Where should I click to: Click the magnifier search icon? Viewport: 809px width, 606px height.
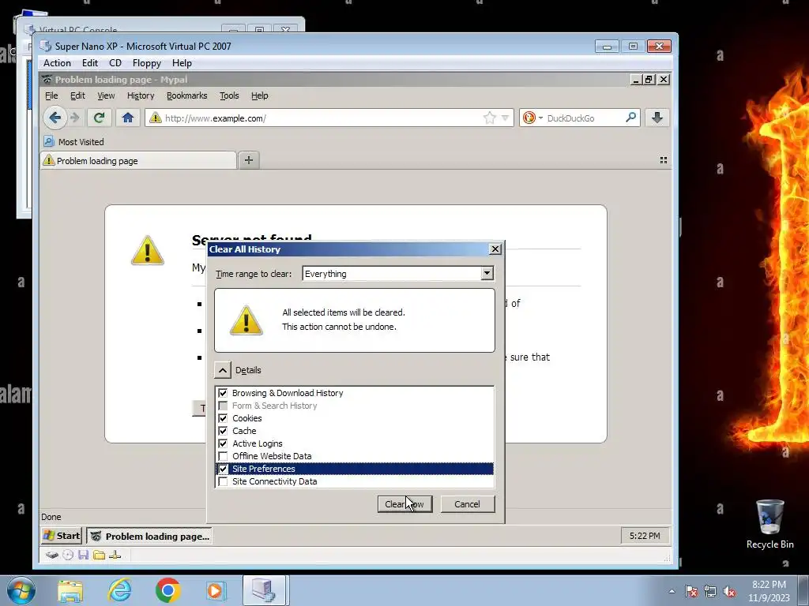(630, 118)
